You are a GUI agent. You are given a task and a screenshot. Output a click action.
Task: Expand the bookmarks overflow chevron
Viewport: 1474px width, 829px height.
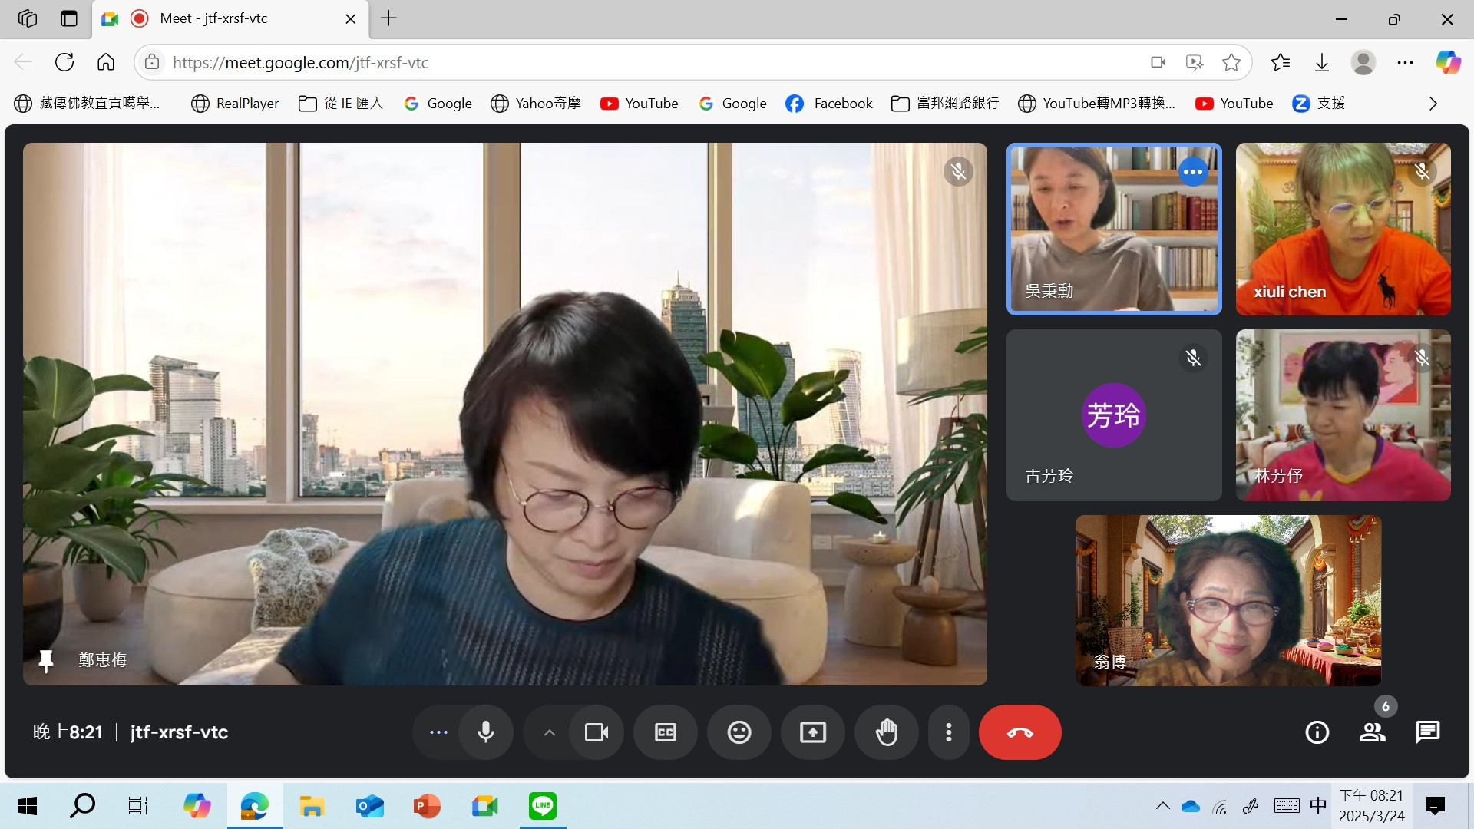[1433, 104]
